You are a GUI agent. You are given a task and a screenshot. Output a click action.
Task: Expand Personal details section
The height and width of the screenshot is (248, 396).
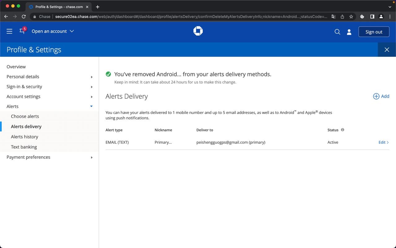[49, 77]
